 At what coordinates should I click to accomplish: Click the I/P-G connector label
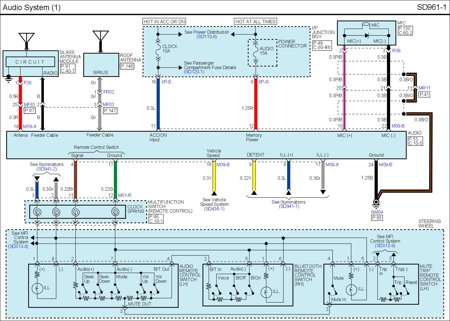[264, 82]
